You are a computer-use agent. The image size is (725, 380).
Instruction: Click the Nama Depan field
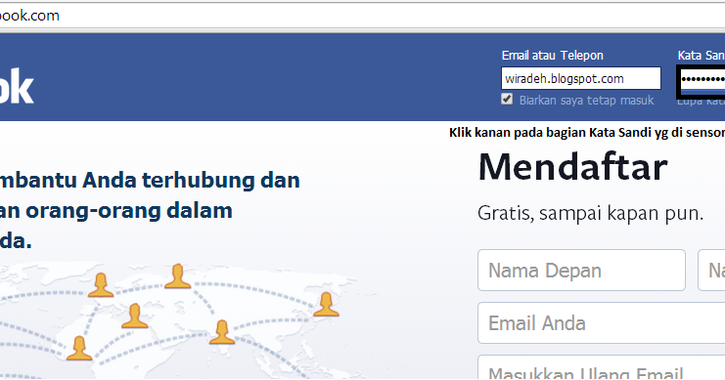pos(581,271)
